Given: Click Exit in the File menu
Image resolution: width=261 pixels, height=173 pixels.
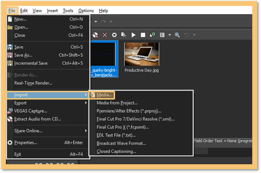Looking at the screenshot, I should tap(48, 154).
